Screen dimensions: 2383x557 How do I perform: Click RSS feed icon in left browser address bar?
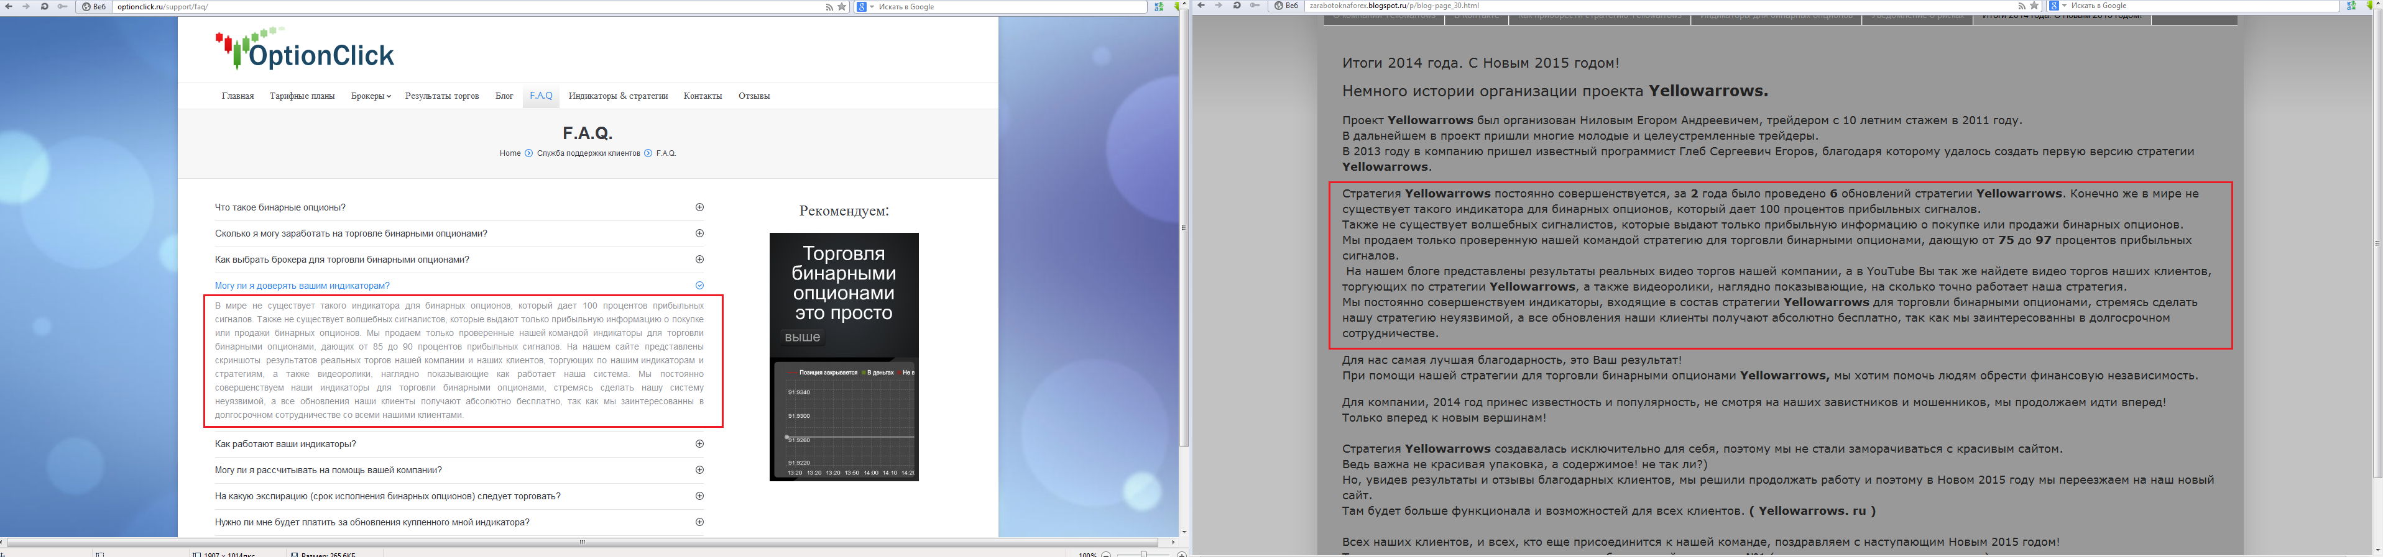point(829,6)
